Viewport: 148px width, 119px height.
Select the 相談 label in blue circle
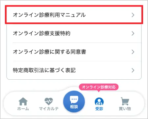(x=74, y=107)
